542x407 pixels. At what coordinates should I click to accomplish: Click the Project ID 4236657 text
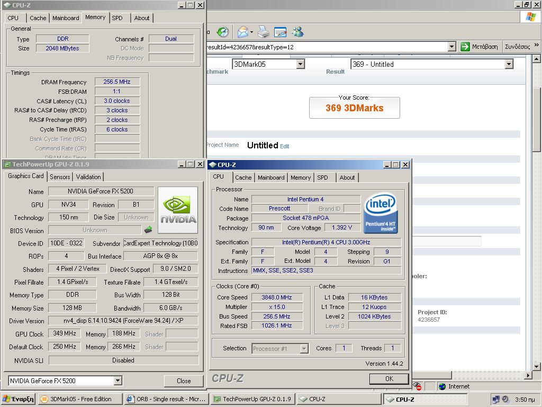pyautogui.click(x=429, y=320)
